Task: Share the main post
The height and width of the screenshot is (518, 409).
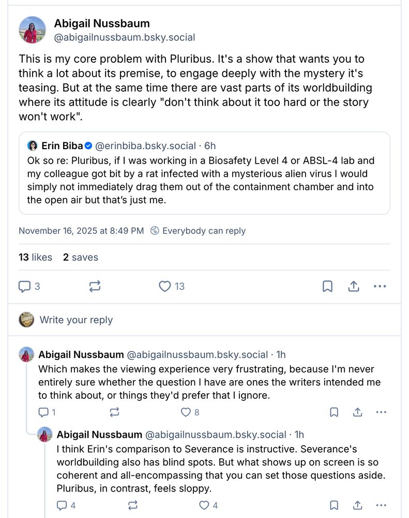Action: (x=354, y=286)
